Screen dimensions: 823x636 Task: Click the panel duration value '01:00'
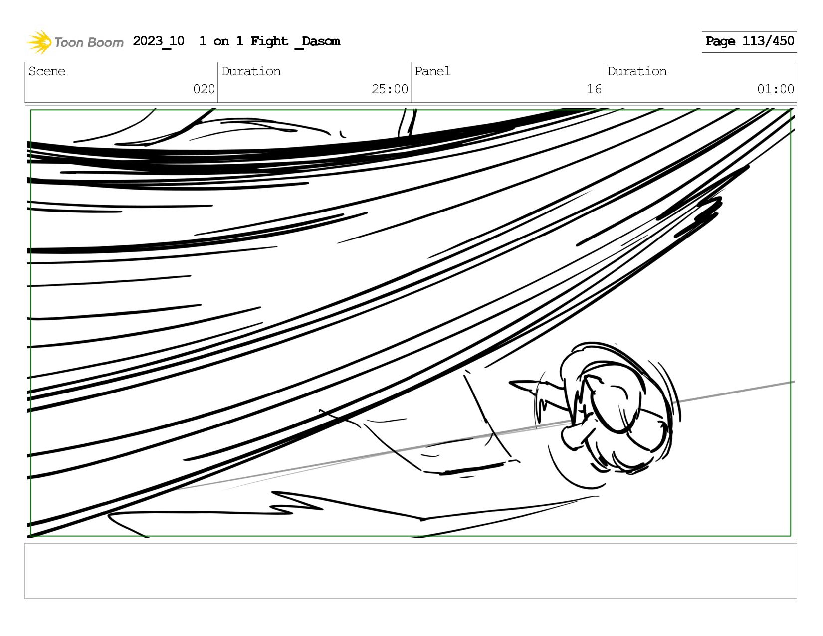[776, 89]
